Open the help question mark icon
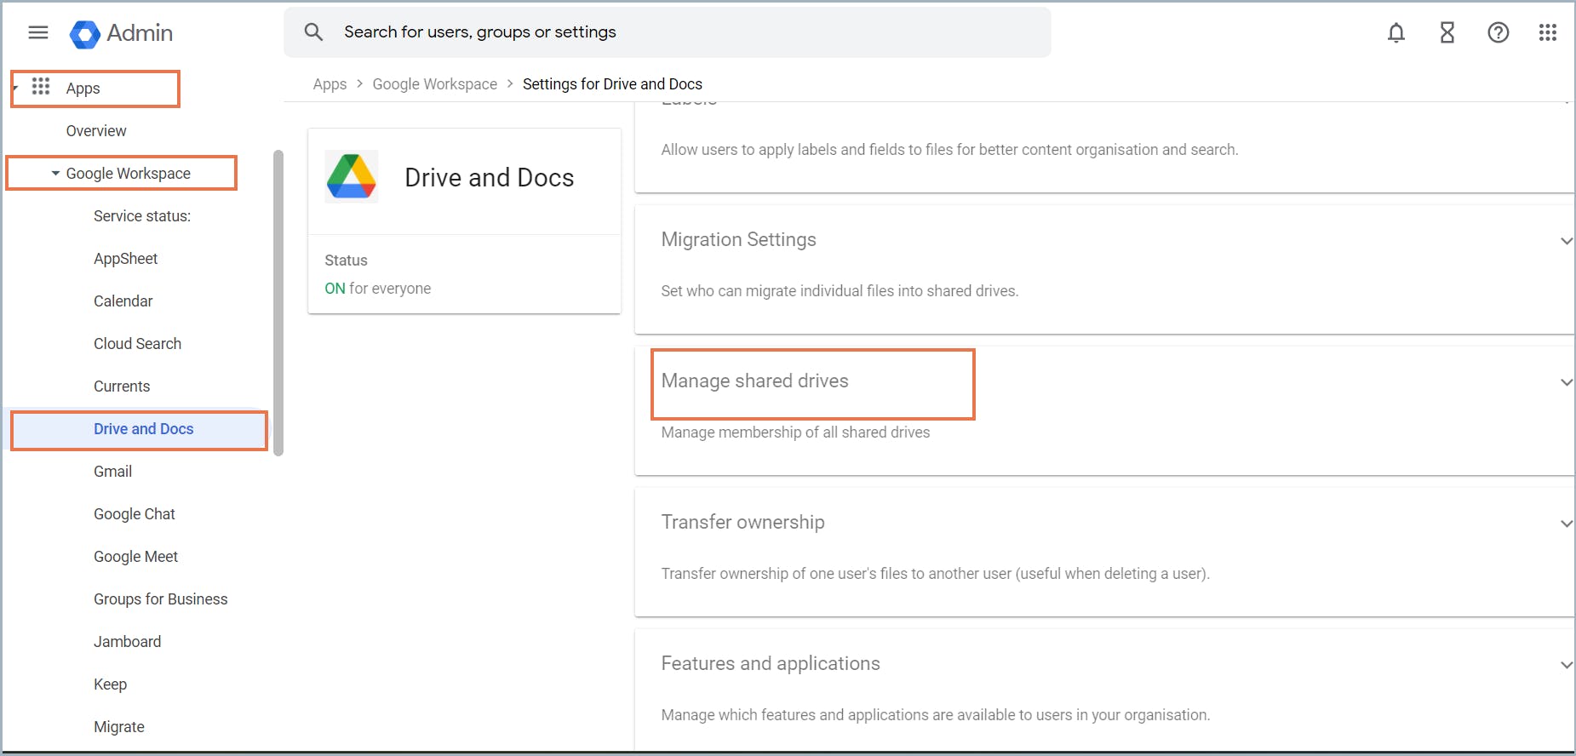 click(1499, 32)
